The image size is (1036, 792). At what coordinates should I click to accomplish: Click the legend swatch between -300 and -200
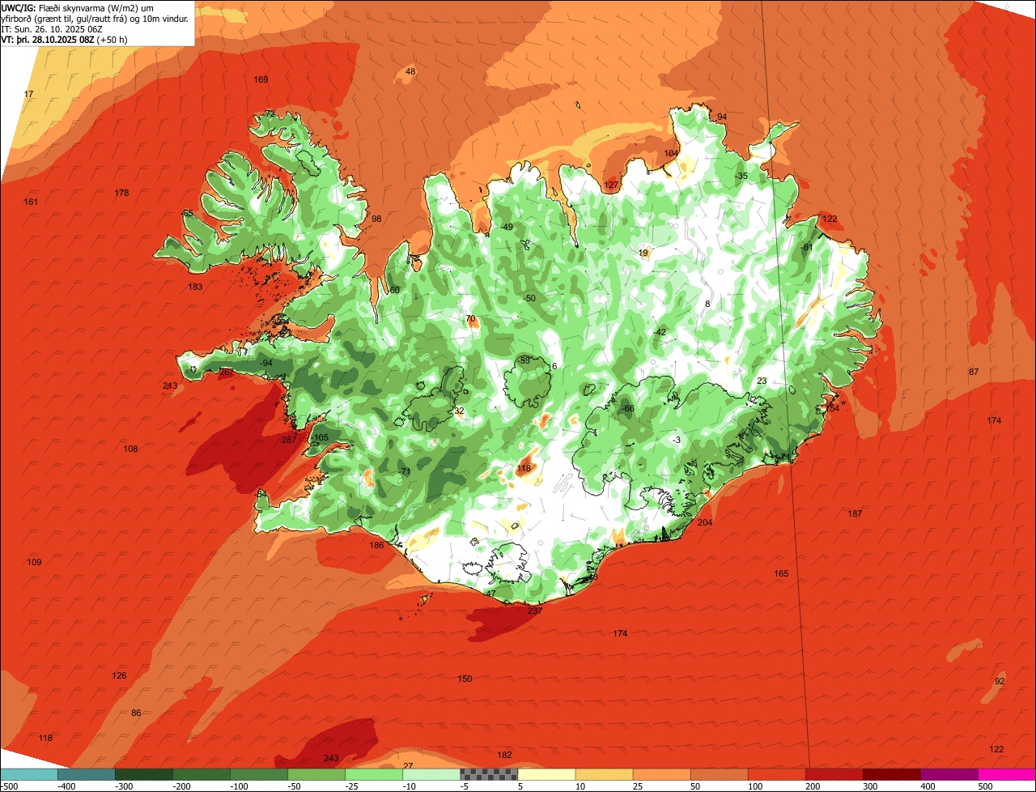tap(144, 774)
